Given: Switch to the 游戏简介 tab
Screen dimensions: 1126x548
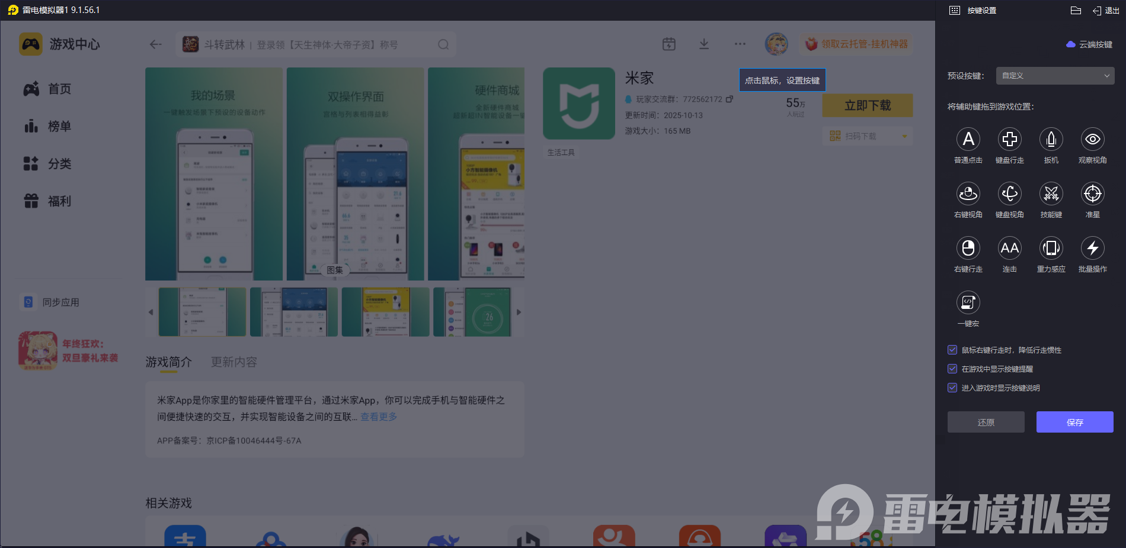Looking at the screenshot, I should (169, 362).
